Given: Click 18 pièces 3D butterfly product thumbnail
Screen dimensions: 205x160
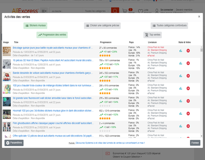Looking at the screenshot, I should (7, 64).
